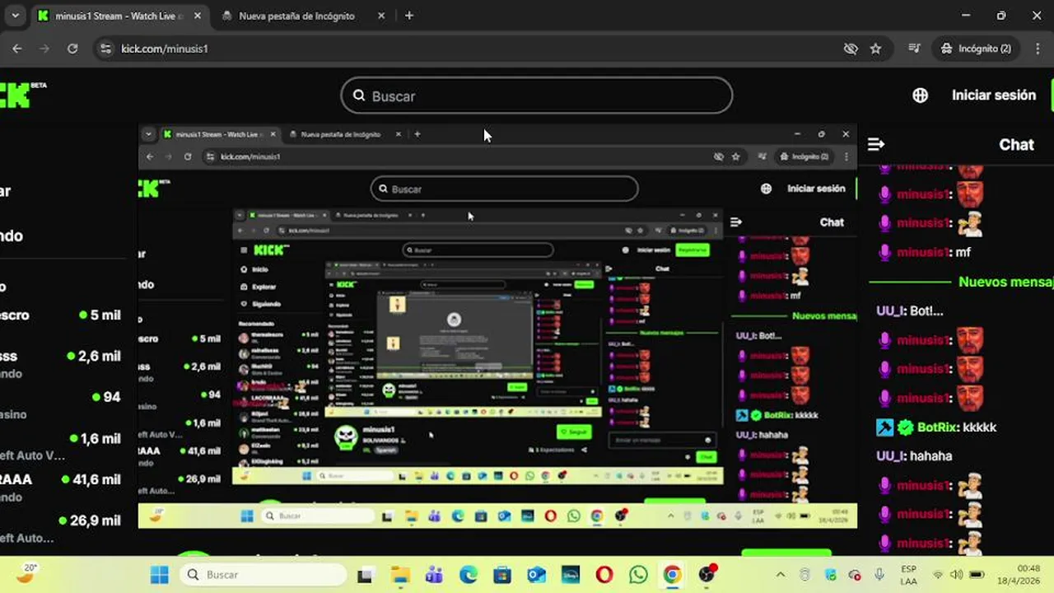Viewport: 1054px width, 593px height.
Task: Click the battery tray icon
Action: coord(977,575)
